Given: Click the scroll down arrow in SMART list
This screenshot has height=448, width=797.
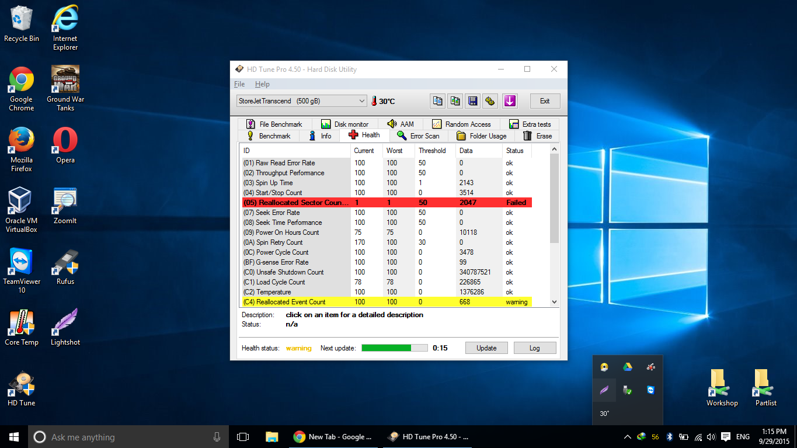Looking at the screenshot, I should [x=554, y=302].
